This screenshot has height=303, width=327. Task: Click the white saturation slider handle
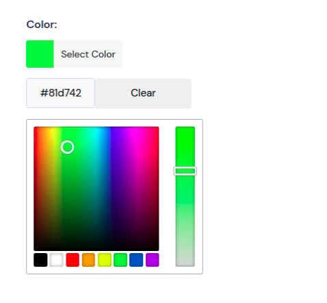pyautogui.click(x=185, y=171)
